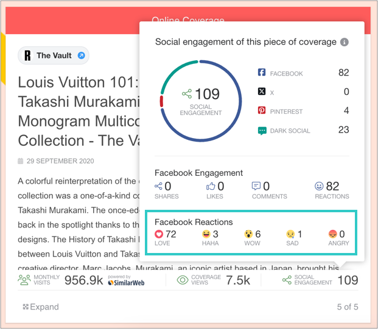Click the Social Engagement 109 stat at bottom
This screenshot has height=329, width=378.
[x=320, y=280]
